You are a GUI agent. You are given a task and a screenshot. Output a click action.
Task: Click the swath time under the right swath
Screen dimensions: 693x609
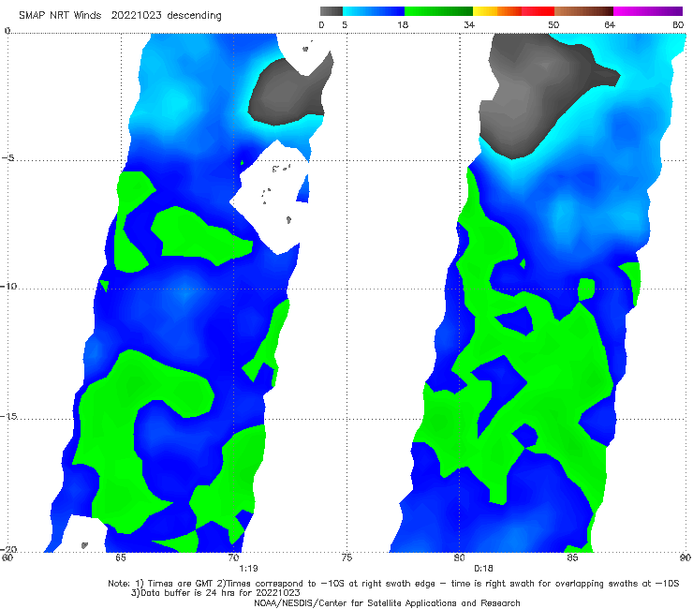[483, 569]
